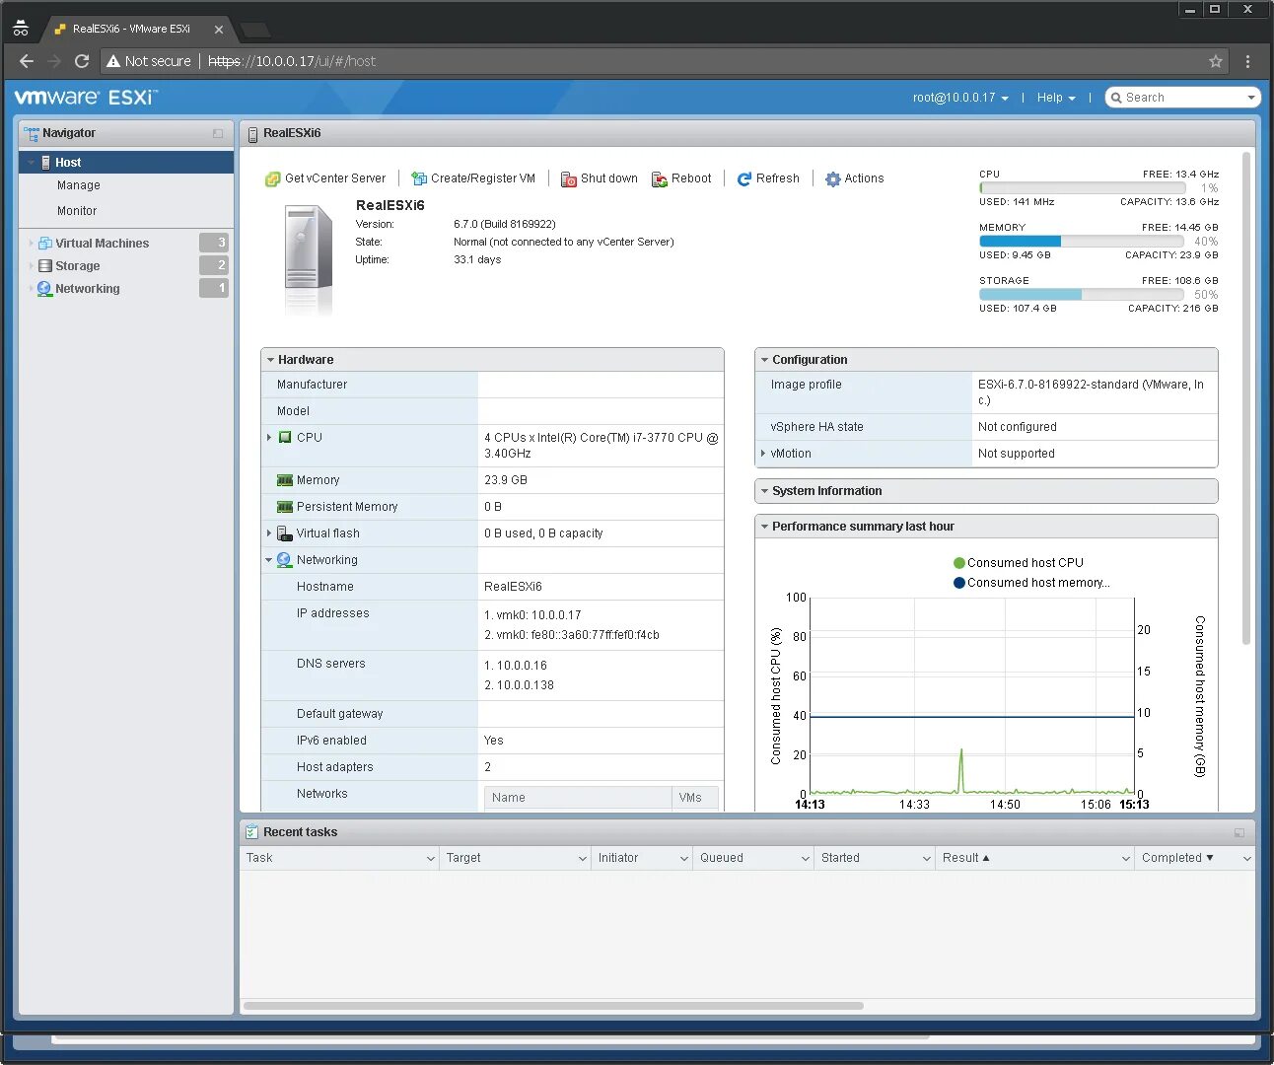Click the Storage usage progress bar

point(1081,294)
